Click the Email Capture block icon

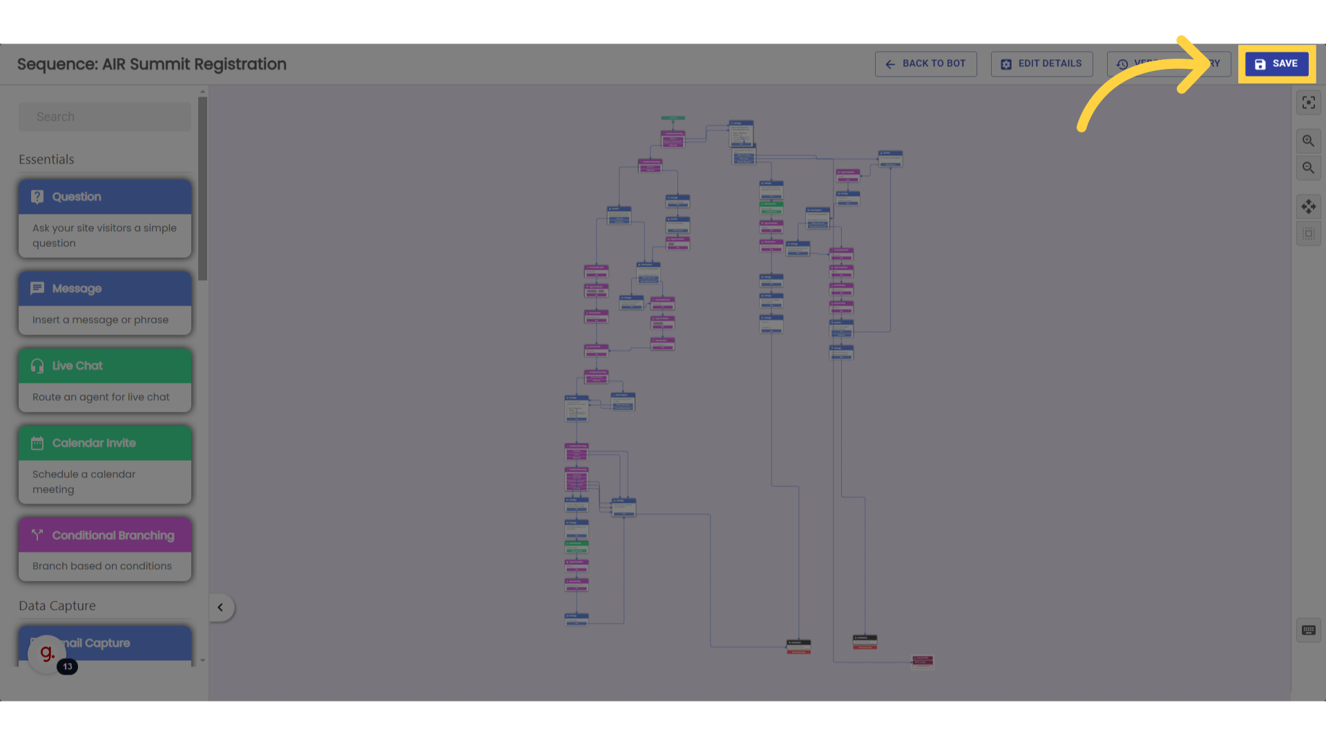[37, 642]
